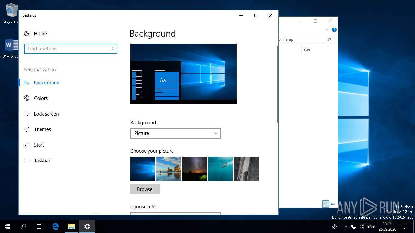The width and height of the screenshot is (415, 233).
Task: Open Taskbar settings page
Action: [42, 160]
